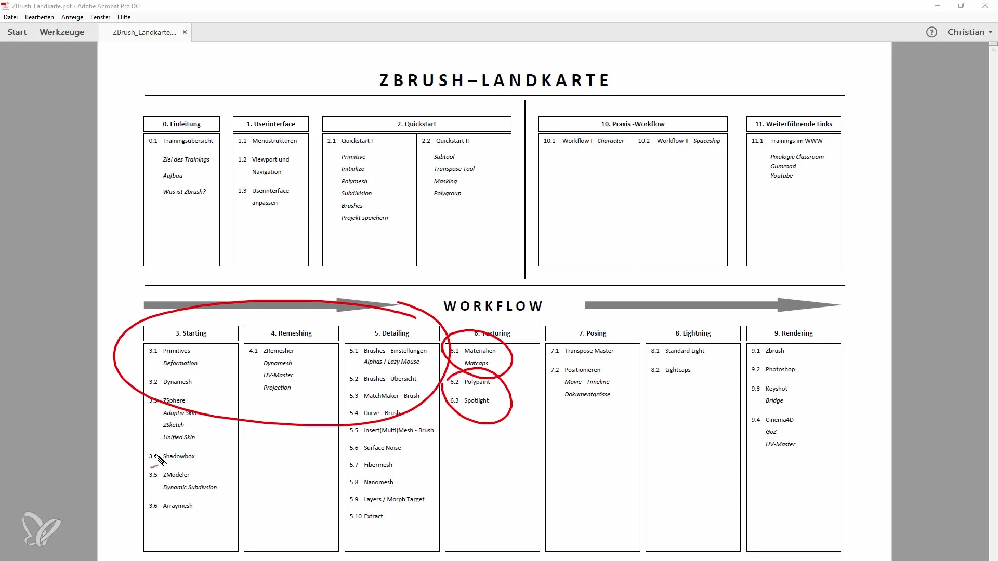Toggle visibility of circled Starting section
Screen dimensions: 998x561
pos(191,333)
